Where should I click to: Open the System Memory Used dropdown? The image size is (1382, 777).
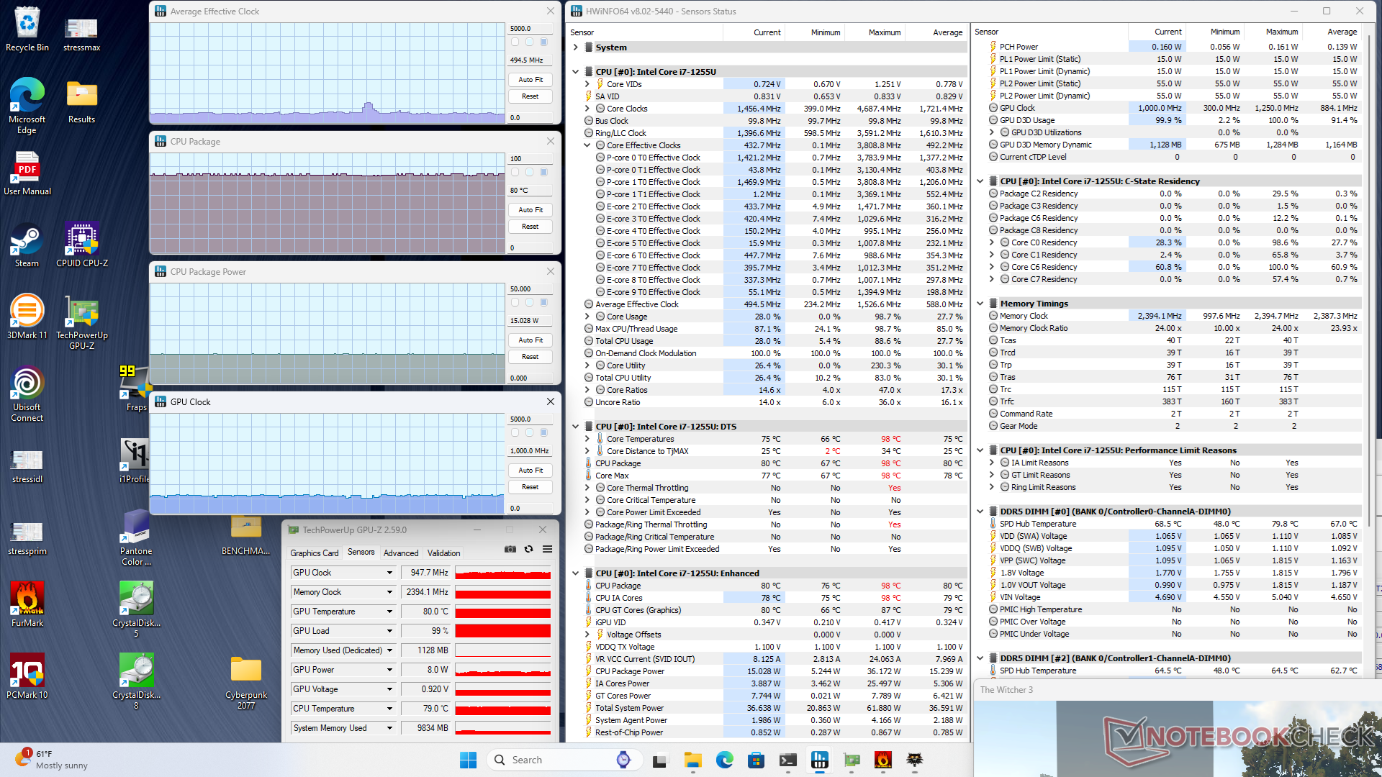389,728
